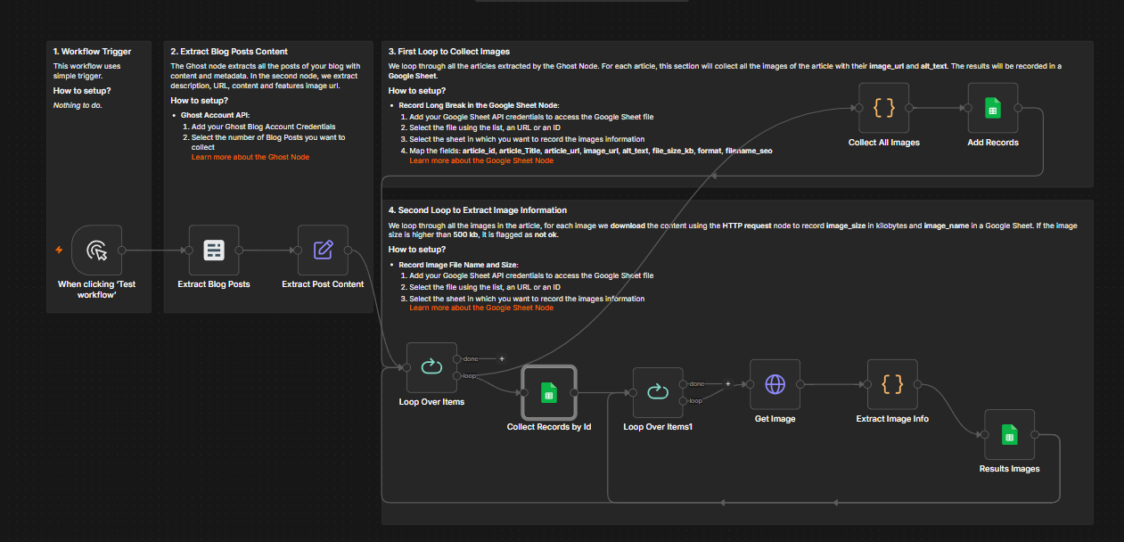1124x542 pixels.
Task: Click the loop output connector of Loop Over Items
Action: click(457, 376)
